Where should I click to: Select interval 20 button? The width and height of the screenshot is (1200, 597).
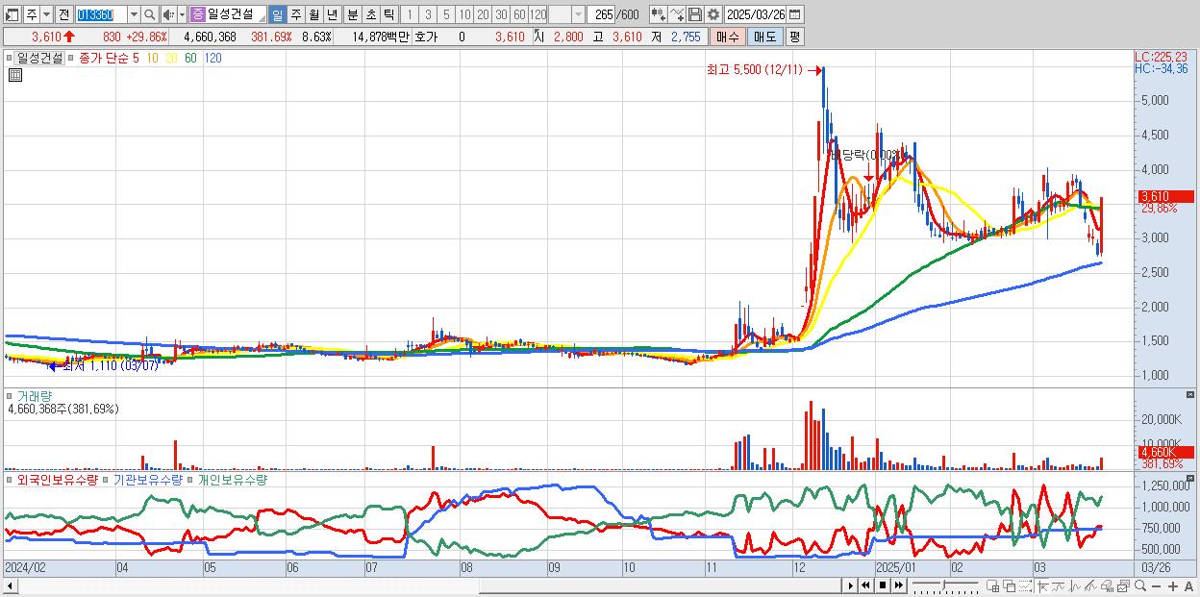[x=483, y=14]
